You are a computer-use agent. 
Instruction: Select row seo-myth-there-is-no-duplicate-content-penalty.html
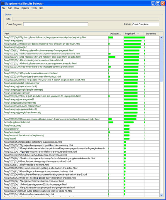click(81, 67)
